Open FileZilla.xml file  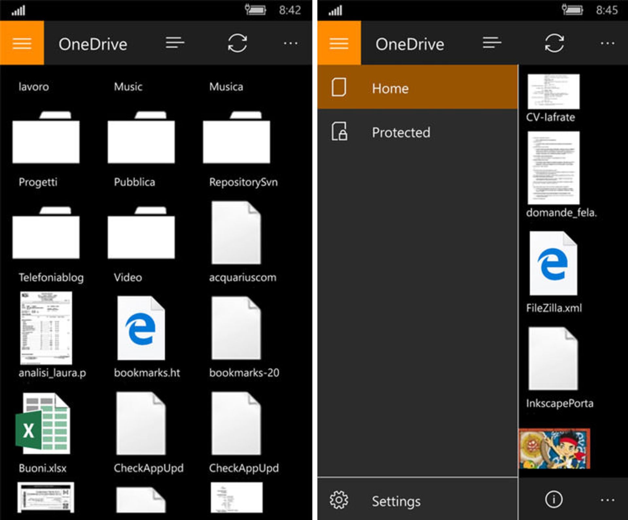[553, 264]
